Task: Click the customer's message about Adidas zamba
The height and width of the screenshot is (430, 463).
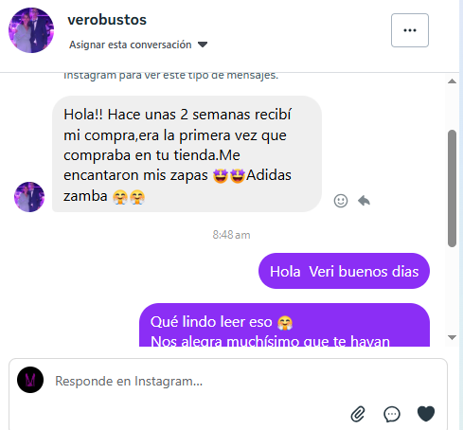Action: (187, 154)
